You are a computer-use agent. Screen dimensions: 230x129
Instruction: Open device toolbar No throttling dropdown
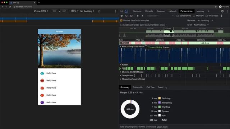87,11
